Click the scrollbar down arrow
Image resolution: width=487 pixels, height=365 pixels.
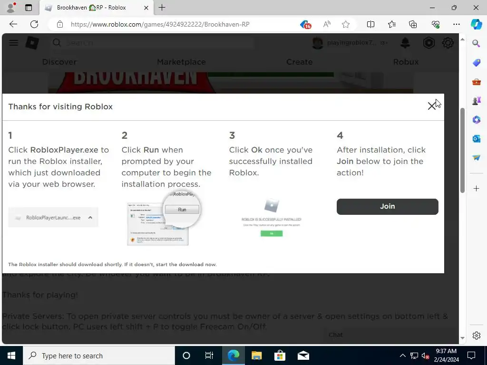click(462, 338)
